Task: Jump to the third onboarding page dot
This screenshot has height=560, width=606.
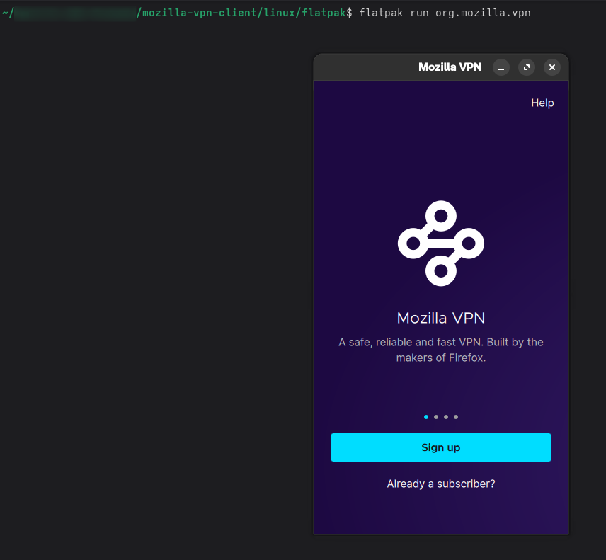Action: point(446,417)
